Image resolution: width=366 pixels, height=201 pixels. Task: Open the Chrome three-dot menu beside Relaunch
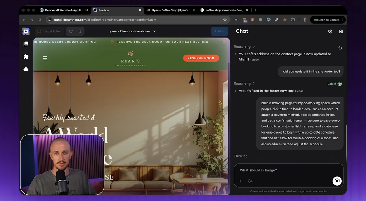(x=342, y=20)
